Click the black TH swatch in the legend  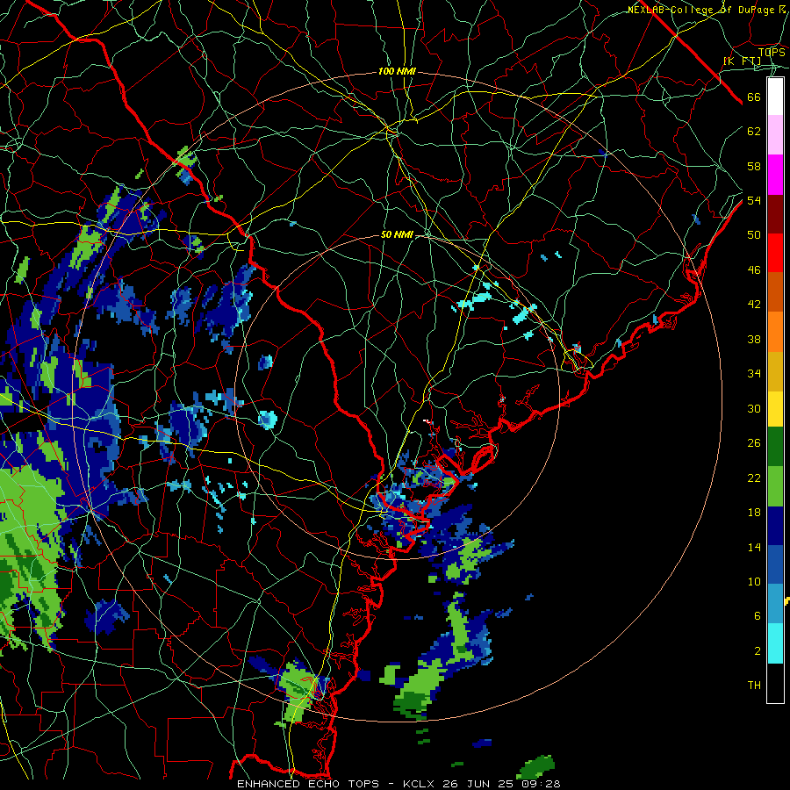pos(775,683)
